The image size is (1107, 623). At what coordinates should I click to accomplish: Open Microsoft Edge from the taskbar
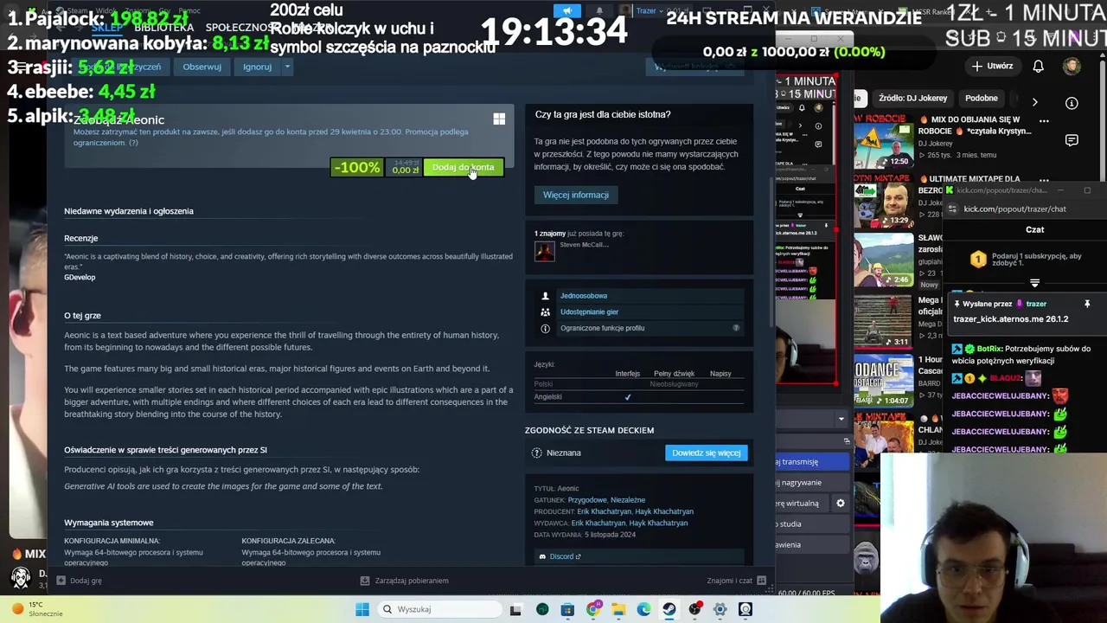[x=643, y=609]
